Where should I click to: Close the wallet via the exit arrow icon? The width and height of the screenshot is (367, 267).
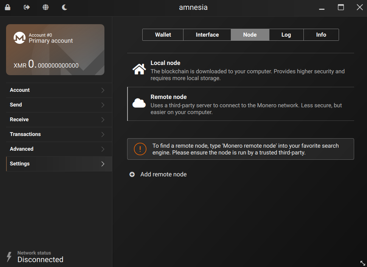27,7
